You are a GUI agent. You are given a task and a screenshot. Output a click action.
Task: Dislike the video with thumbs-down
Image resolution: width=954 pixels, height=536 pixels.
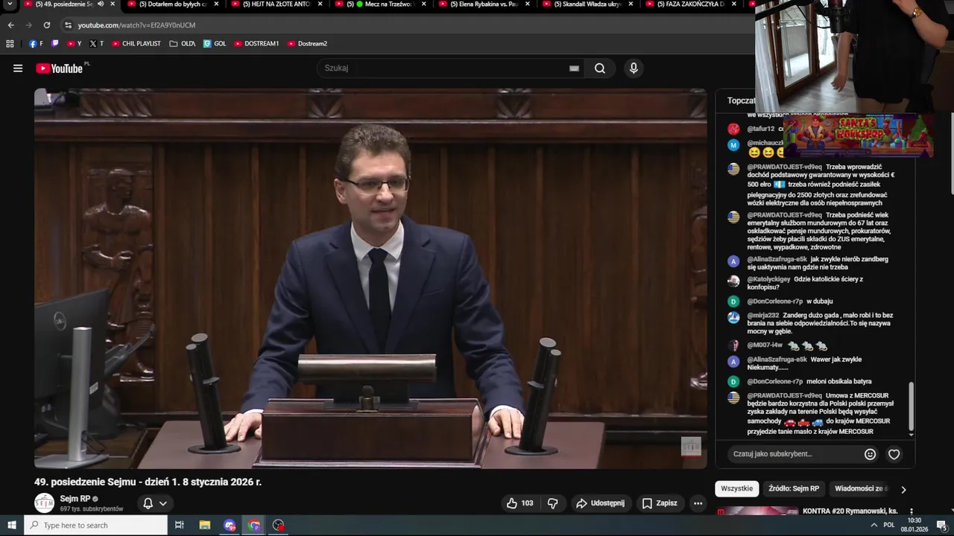[552, 503]
